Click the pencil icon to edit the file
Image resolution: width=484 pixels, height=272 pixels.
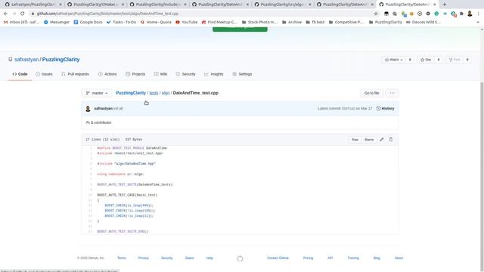[382, 139]
